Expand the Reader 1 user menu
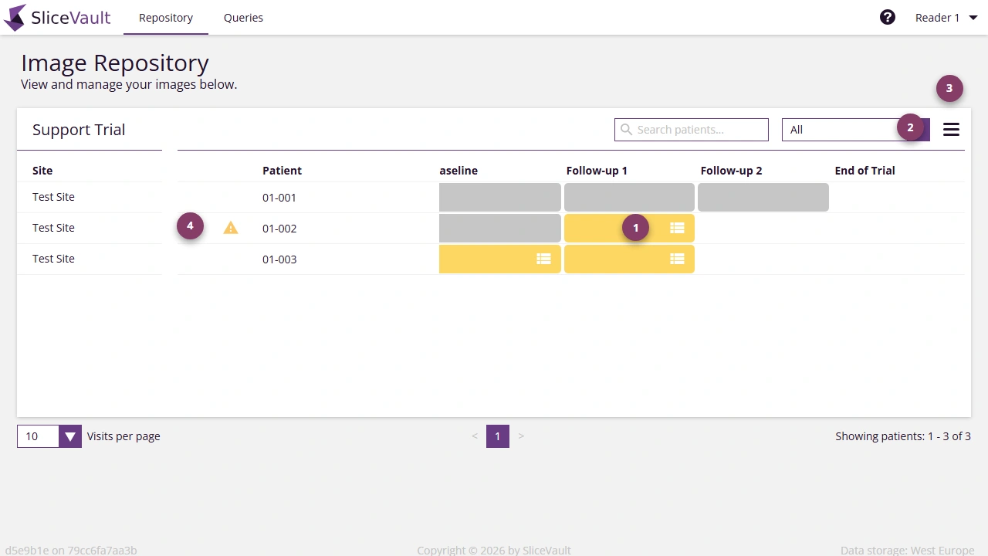 (946, 18)
